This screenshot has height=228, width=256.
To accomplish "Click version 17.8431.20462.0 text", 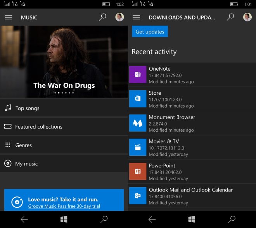I will (x=165, y=172).
